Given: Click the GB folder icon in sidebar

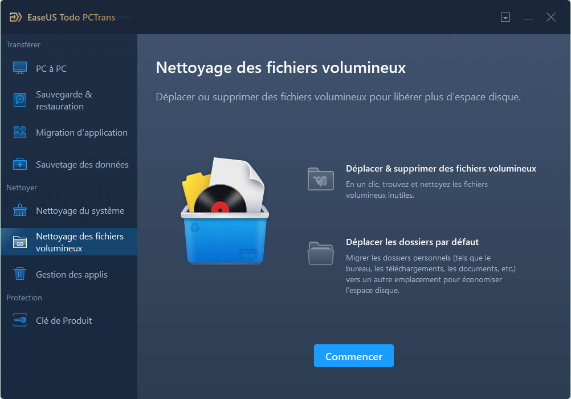Looking at the screenshot, I should (20, 242).
